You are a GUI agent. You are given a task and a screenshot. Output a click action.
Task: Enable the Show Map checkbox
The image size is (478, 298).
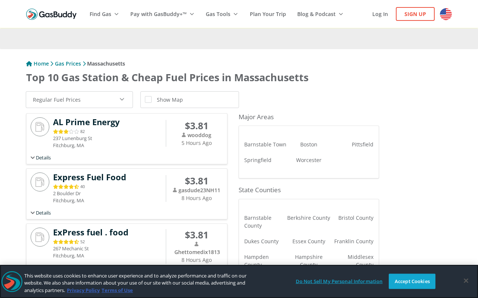pos(148,99)
